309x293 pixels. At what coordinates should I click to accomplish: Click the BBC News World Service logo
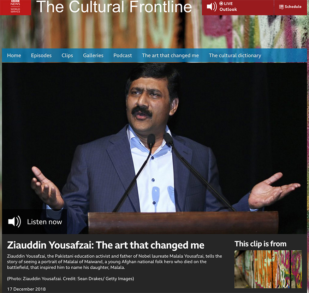click(x=16, y=7)
